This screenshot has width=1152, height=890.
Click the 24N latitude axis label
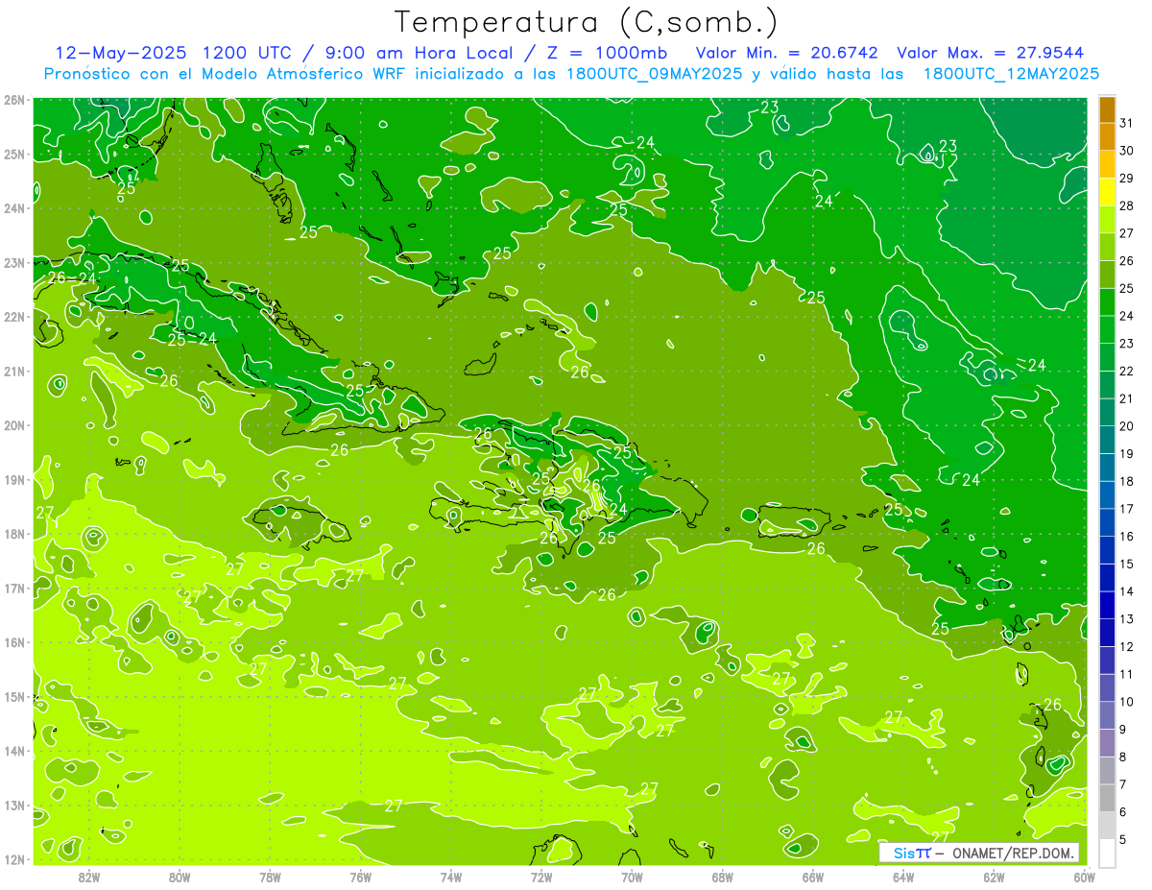[14, 208]
